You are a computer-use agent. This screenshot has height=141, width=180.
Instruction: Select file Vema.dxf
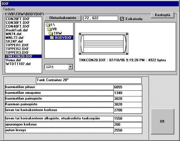(23, 60)
